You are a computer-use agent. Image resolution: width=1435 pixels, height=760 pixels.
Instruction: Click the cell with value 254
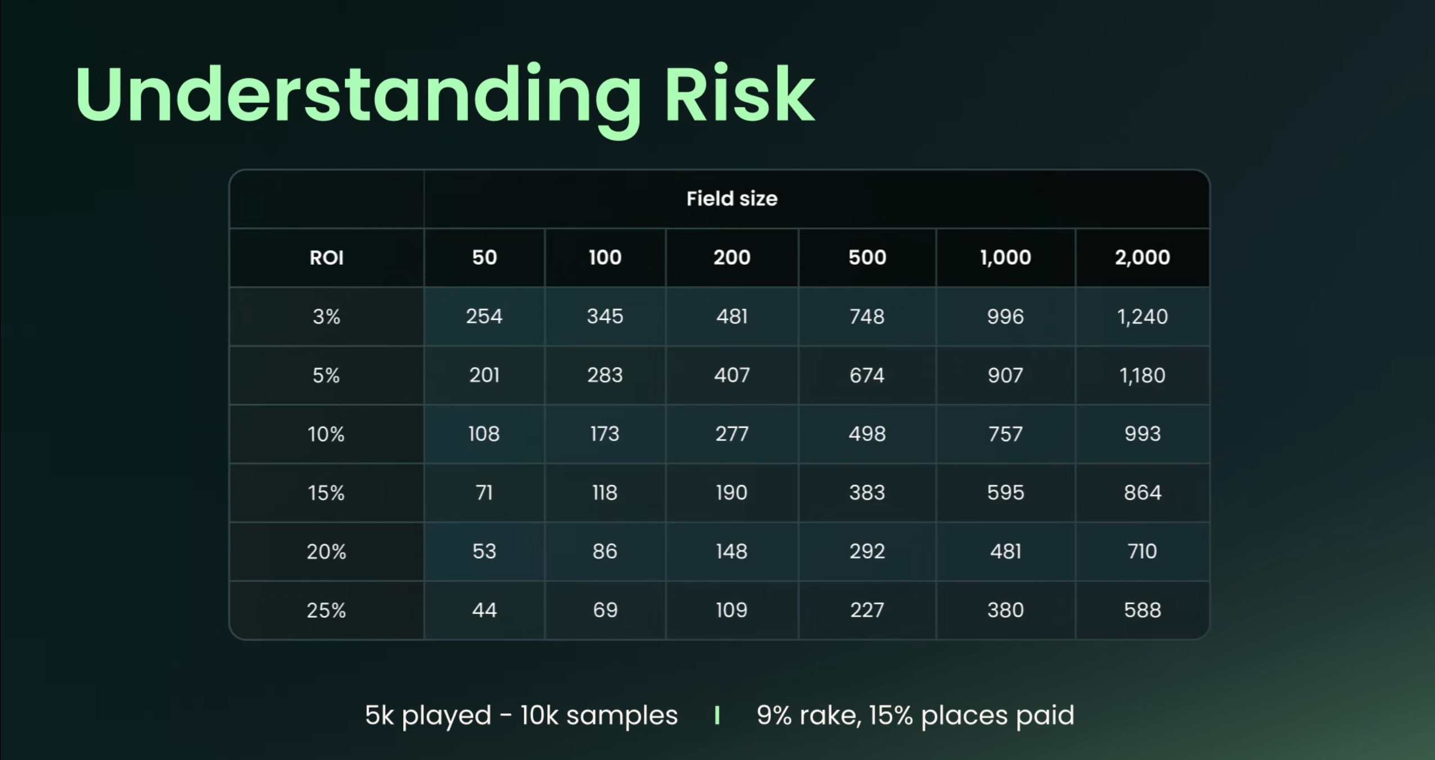(x=484, y=316)
